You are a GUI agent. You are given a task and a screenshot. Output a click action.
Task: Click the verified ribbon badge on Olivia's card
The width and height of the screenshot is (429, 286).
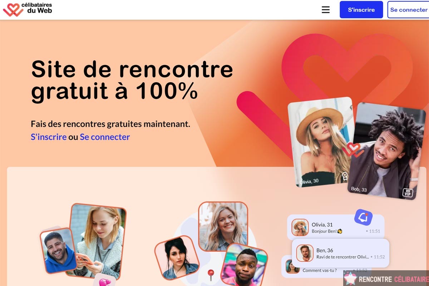pyautogui.click(x=345, y=176)
